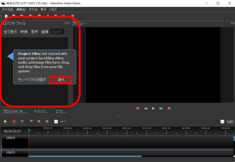Click the timeline zoom slider handle

tap(65, 121)
